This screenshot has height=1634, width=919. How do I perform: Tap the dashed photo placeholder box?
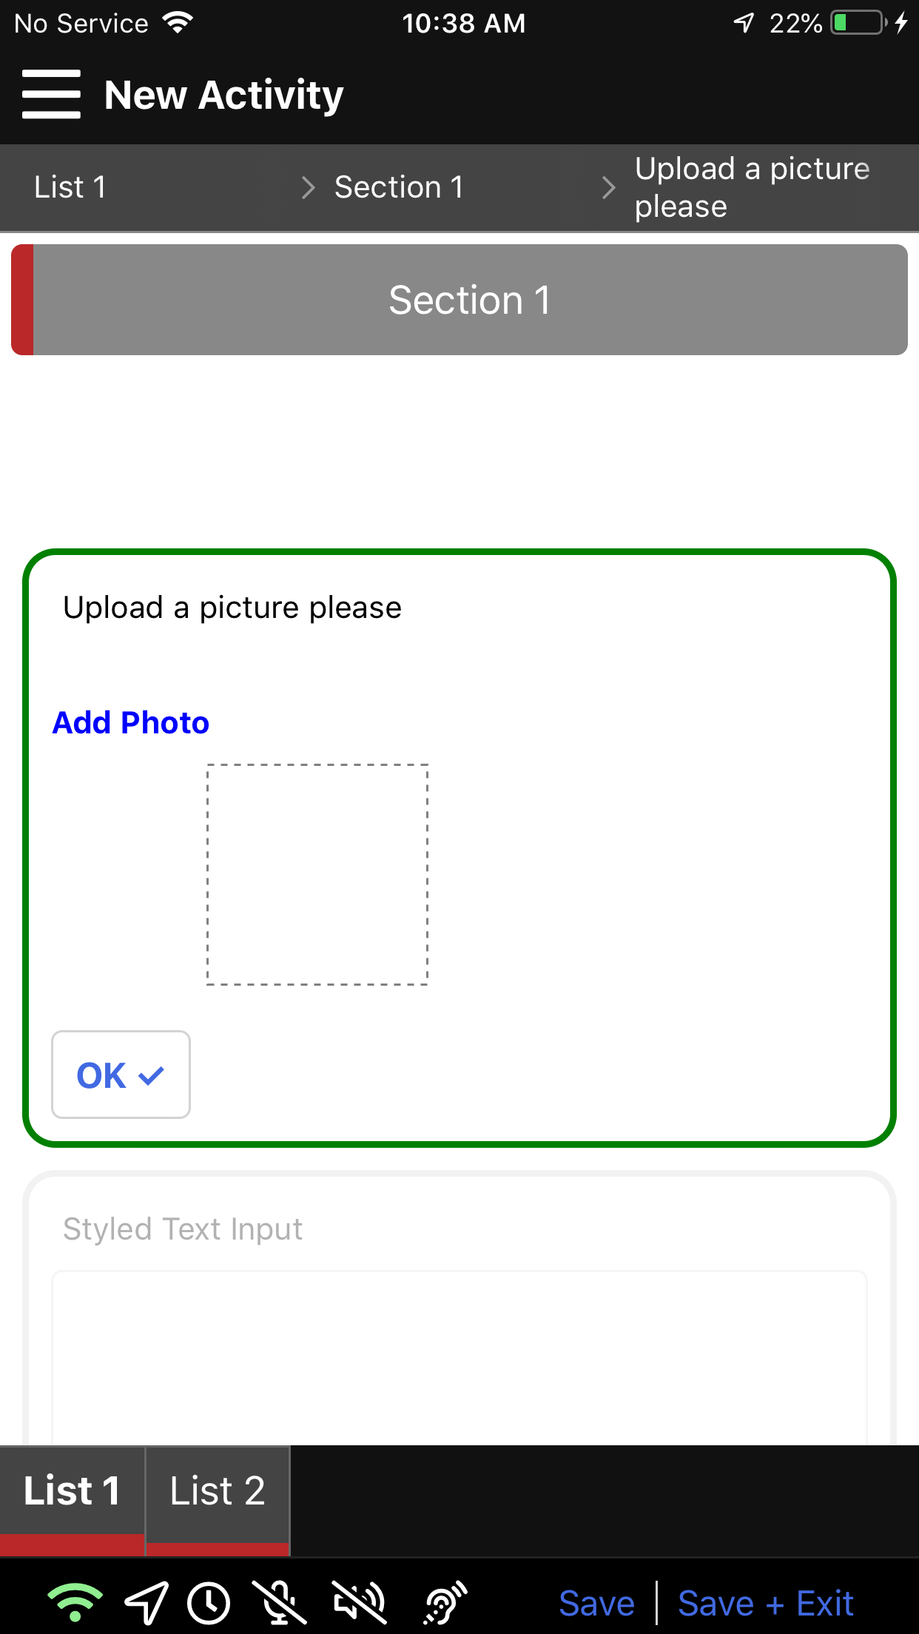(317, 875)
